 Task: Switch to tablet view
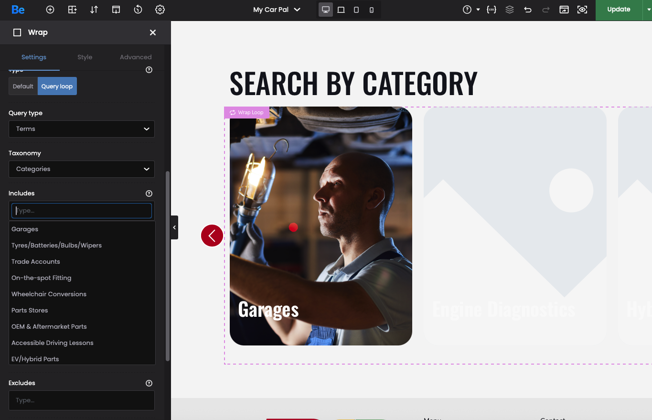click(x=356, y=10)
